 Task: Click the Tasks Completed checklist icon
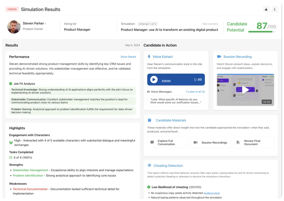11,157
